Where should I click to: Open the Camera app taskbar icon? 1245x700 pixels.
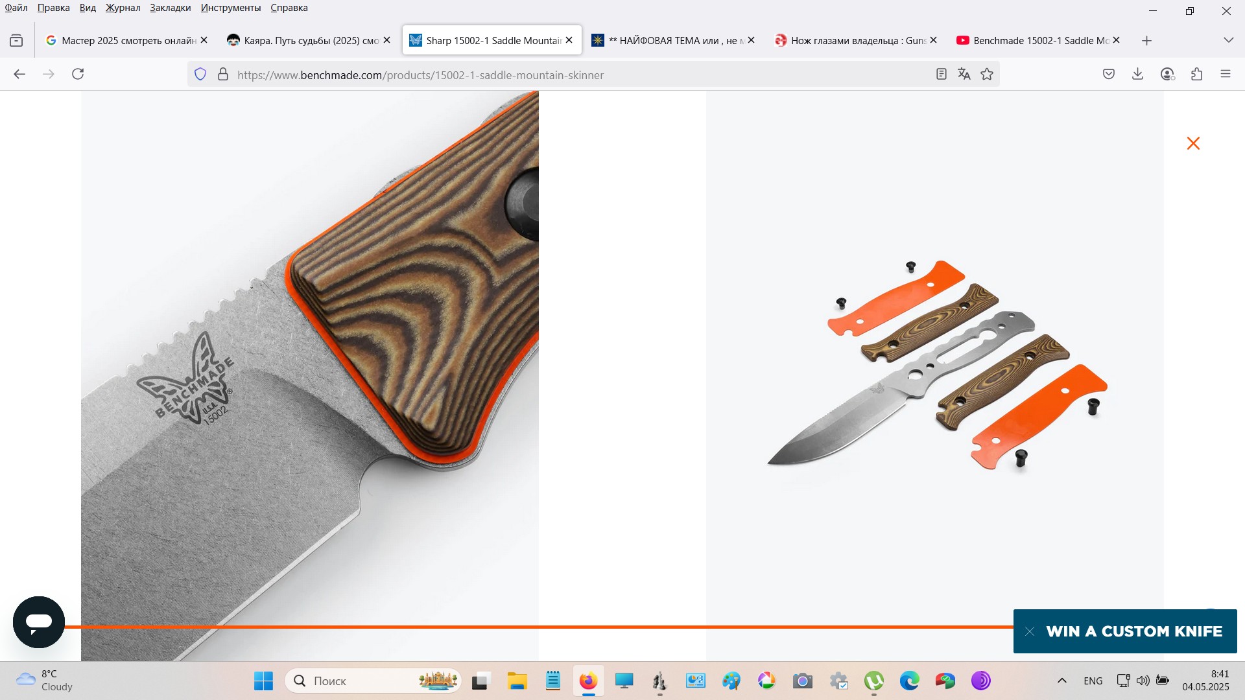click(803, 681)
